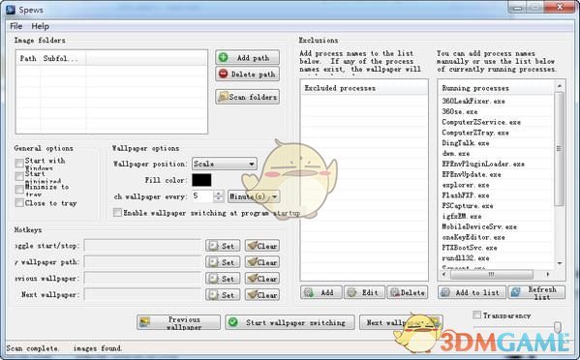Select MobileDeviceSrv.exe process
The image size is (580, 360).
pyautogui.click(x=479, y=226)
